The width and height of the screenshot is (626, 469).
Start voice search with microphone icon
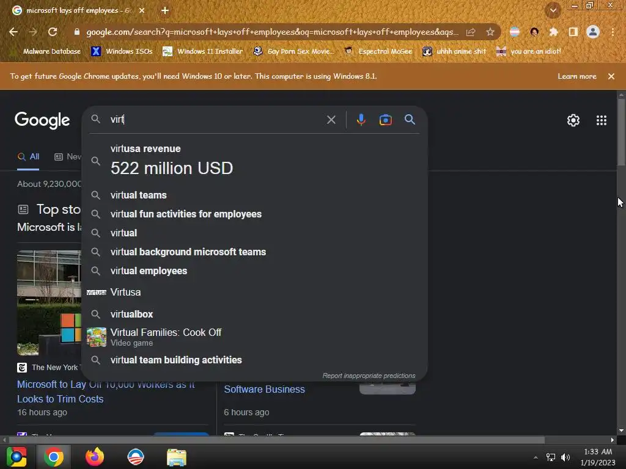[x=361, y=120]
